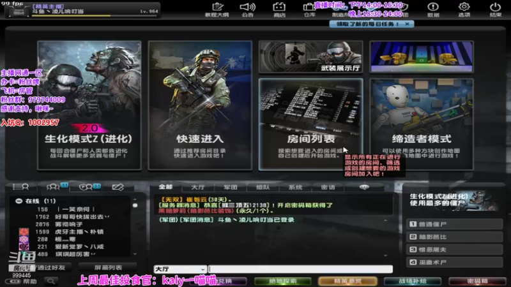This screenshot has height=287, width=511.
Task: Open the 缔造者模式 creator mode card
Action: click(x=422, y=124)
